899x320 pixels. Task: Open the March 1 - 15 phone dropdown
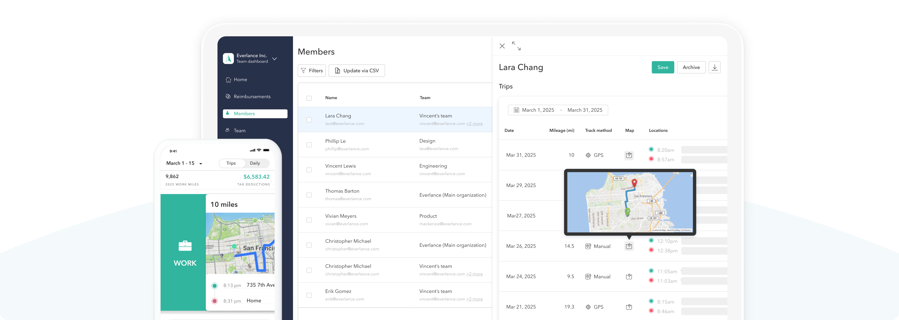(184, 163)
